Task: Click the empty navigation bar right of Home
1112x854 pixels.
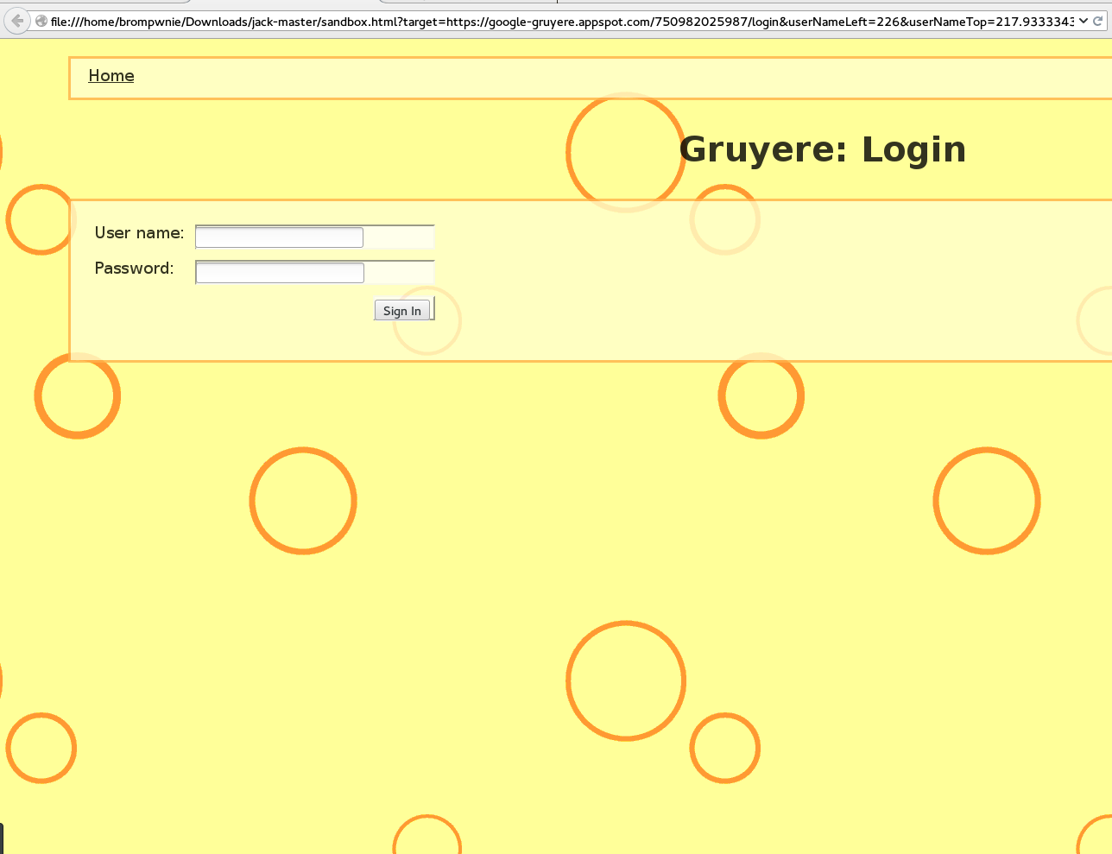Action: pyautogui.click(x=604, y=78)
